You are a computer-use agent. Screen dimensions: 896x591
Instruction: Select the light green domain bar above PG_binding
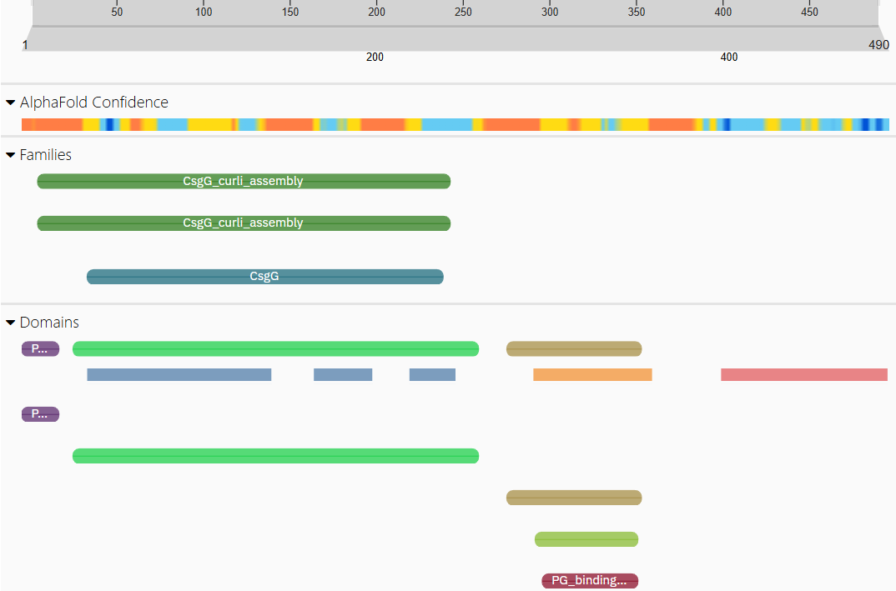586,539
